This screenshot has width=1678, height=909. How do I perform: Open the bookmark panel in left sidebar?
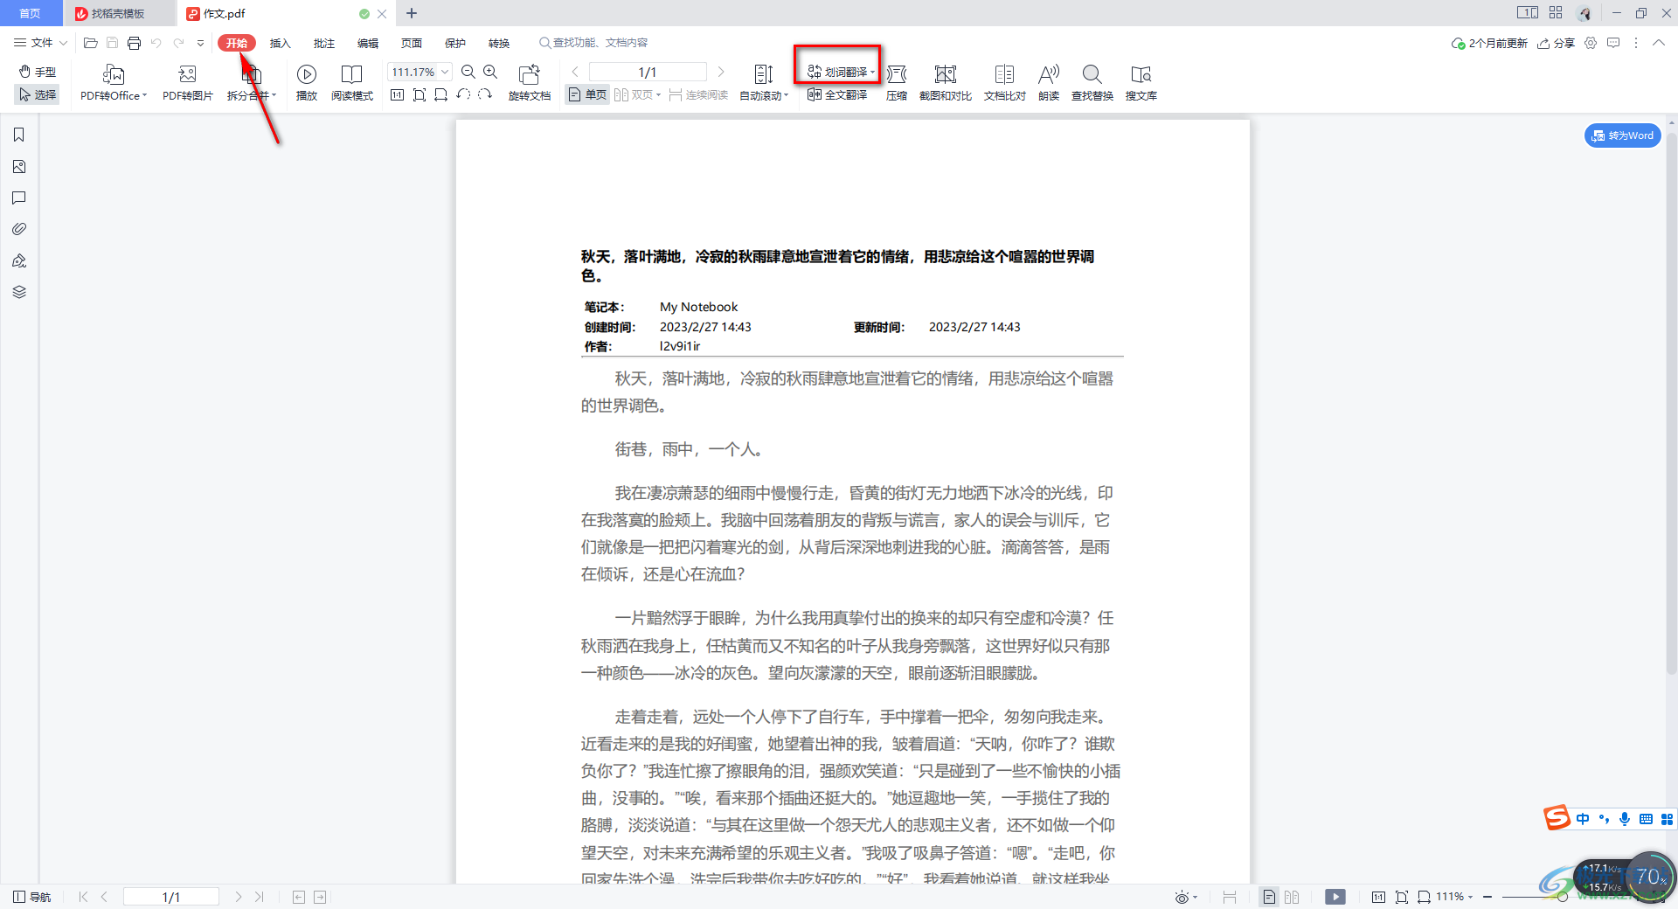19,135
